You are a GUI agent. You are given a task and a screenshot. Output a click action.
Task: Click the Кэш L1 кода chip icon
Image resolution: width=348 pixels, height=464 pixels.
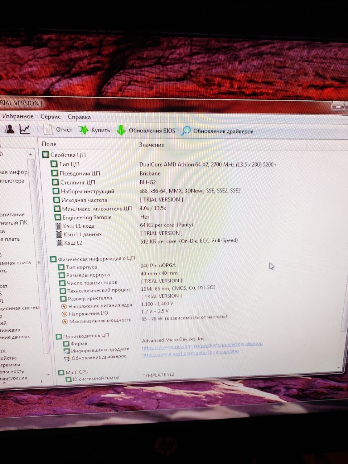point(58,226)
